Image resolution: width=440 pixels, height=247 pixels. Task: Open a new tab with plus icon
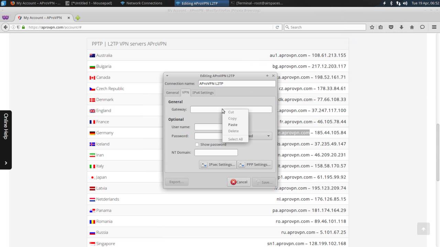click(78, 17)
